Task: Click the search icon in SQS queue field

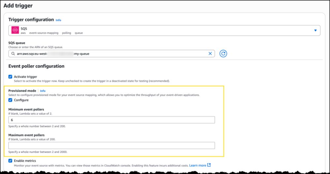Action: [x=13, y=54]
